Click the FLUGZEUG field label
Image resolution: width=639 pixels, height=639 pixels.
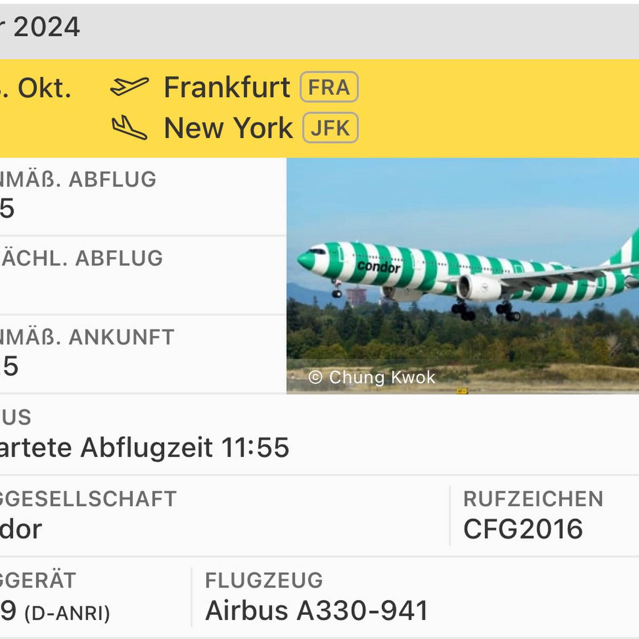pyautogui.click(x=264, y=580)
